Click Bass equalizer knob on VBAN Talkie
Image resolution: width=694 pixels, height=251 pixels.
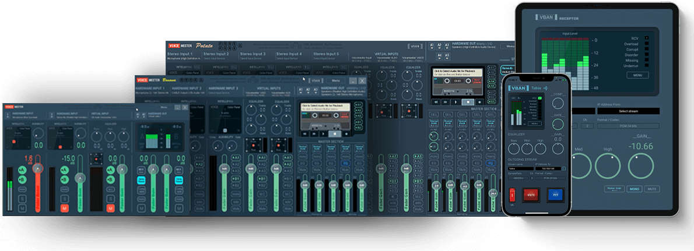point(514,149)
